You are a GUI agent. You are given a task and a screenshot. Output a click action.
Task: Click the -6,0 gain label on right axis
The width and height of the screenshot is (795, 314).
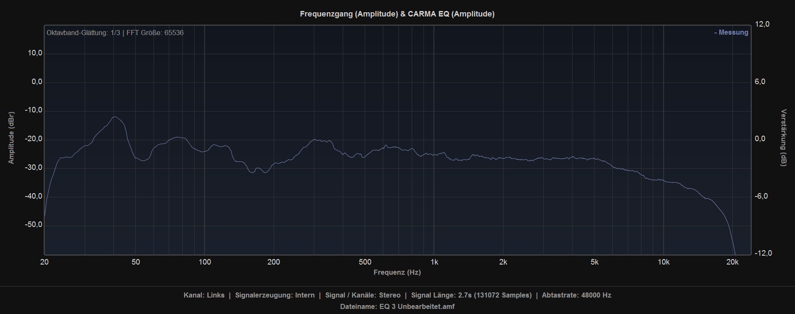click(x=761, y=197)
